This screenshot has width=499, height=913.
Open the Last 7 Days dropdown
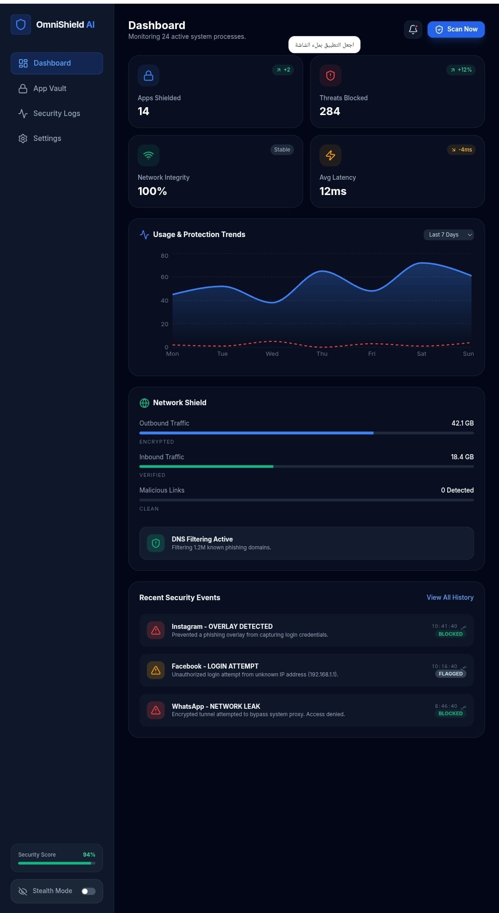[x=448, y=235]
